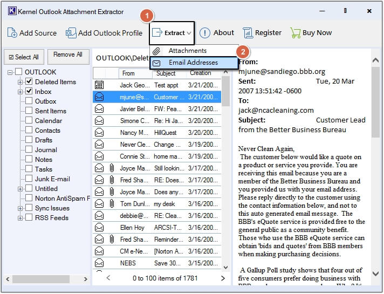Click the email list vertical scrollbar thumb
384x294 pixels.
(x=226, y=91)
